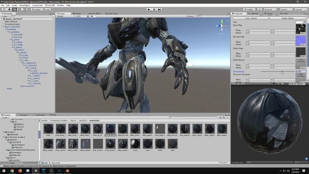Switch to the Game tab

77,14
